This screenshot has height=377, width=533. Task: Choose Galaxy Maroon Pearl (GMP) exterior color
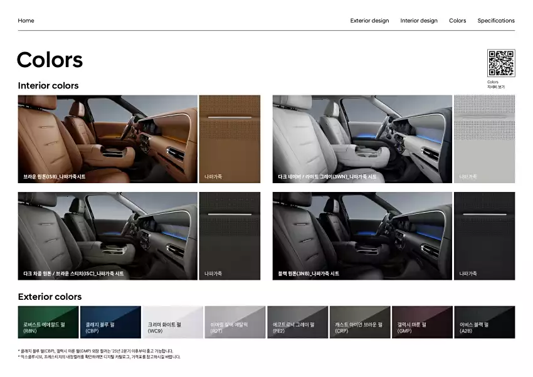(x=422, y=322)
